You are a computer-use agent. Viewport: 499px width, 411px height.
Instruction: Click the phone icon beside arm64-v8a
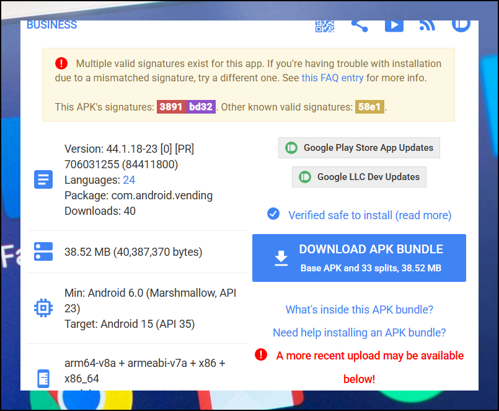coord(43,379)
